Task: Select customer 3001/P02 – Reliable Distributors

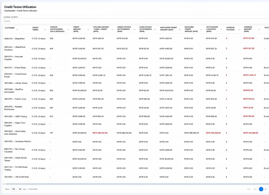Action: [x=13, y=108]
